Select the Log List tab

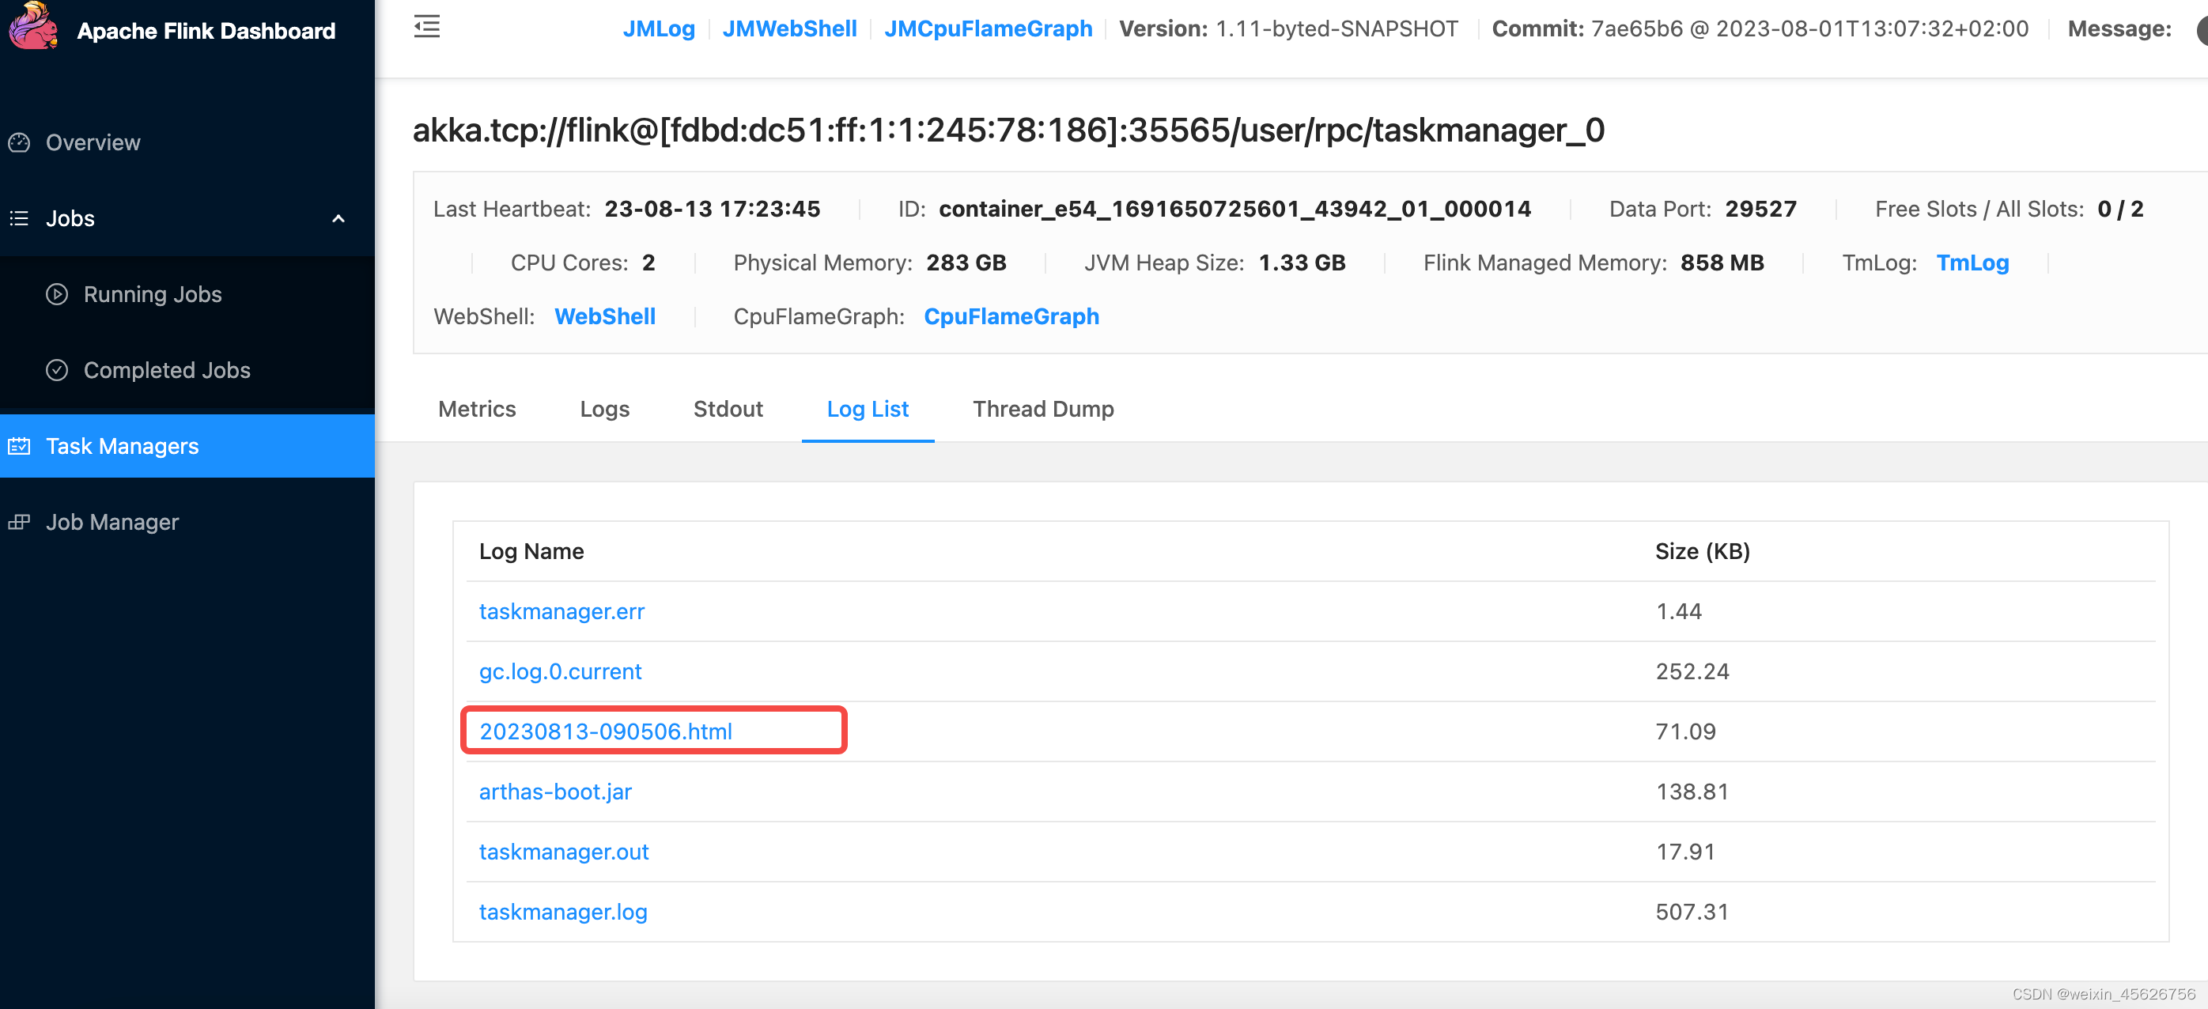(868, 409)
